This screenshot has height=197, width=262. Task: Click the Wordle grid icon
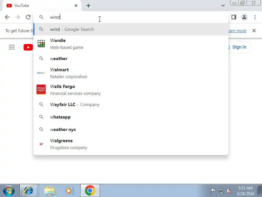pyautogui.click(x=41, y=44)
